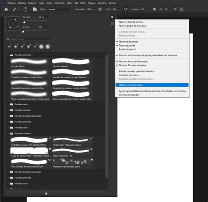Open the Suavizar value dropdown arrow
Image resolution: width=208 pixels, height=202 pixels.
point(149,9)
